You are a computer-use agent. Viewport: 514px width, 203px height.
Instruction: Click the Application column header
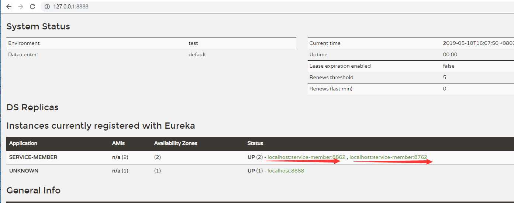[23, 143]
